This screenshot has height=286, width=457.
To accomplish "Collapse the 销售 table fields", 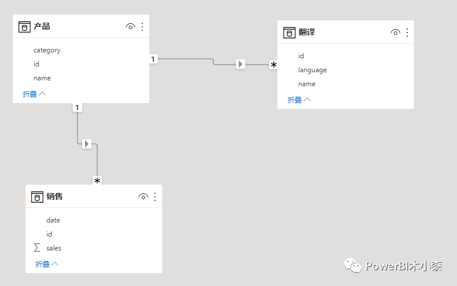I will [x=47, y=264].
